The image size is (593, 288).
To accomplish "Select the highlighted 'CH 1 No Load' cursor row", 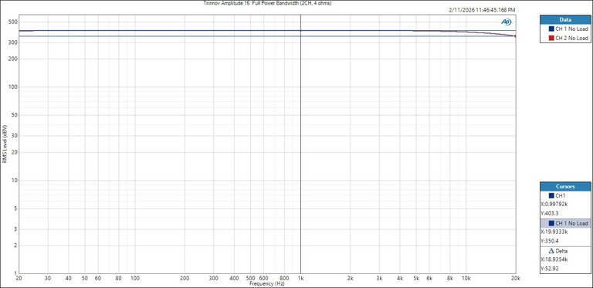I will 565,224.
